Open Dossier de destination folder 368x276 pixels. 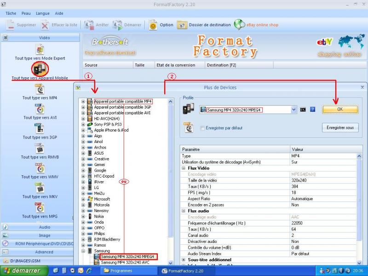point(182,25)
